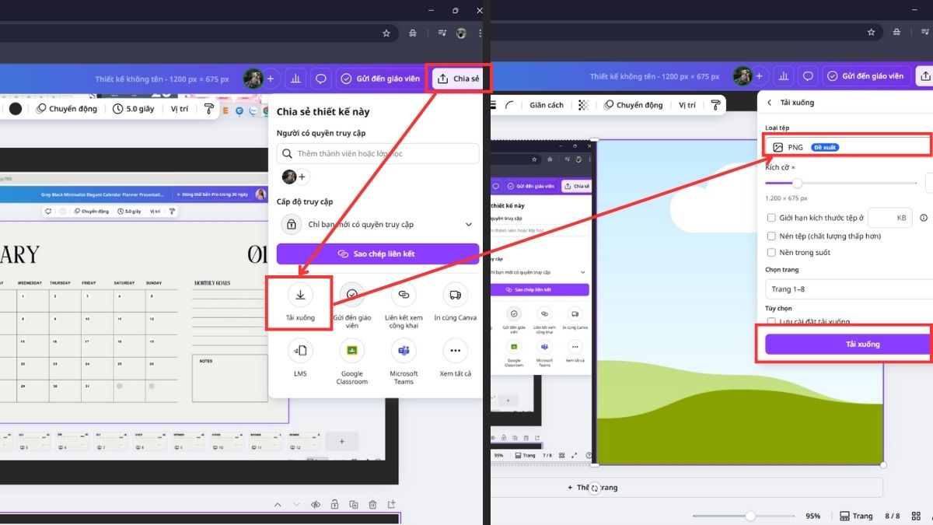This screenshot has height=525, width=933.
Task: Open the left browser's three-dot menu
Action: [x=480, y=33]
